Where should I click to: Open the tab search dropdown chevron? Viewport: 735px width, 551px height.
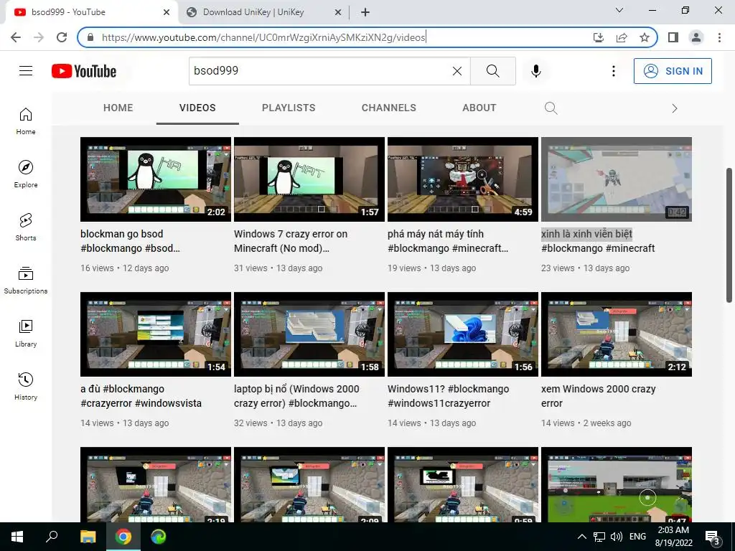coord(619,10)
